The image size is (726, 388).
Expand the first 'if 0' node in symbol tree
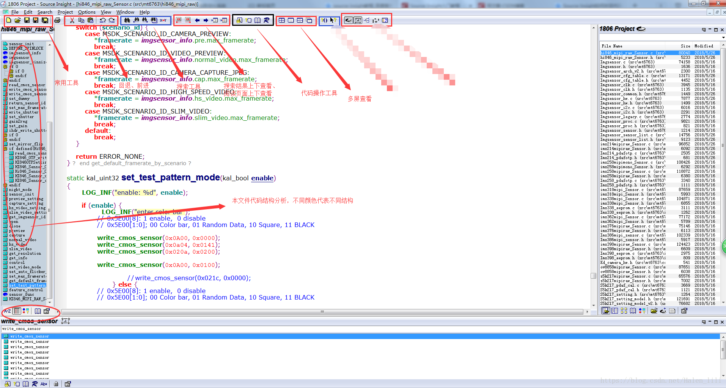click(x=5, y=66)
